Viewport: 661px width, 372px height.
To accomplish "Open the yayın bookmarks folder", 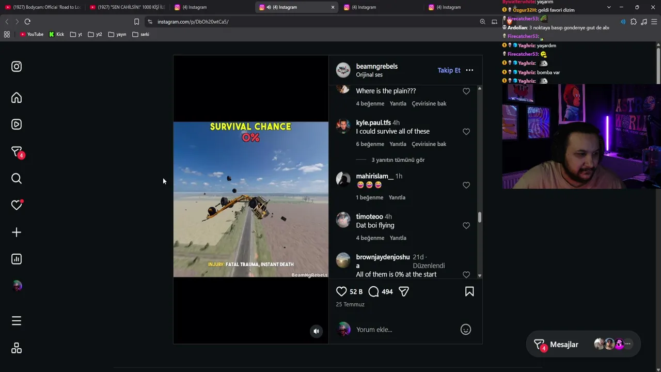I will pyautogui.click(x=117, y=35).
